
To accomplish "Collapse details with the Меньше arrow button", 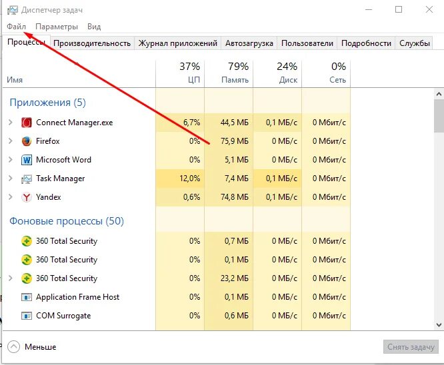I will pyautogui.click(x=14, y=346).
